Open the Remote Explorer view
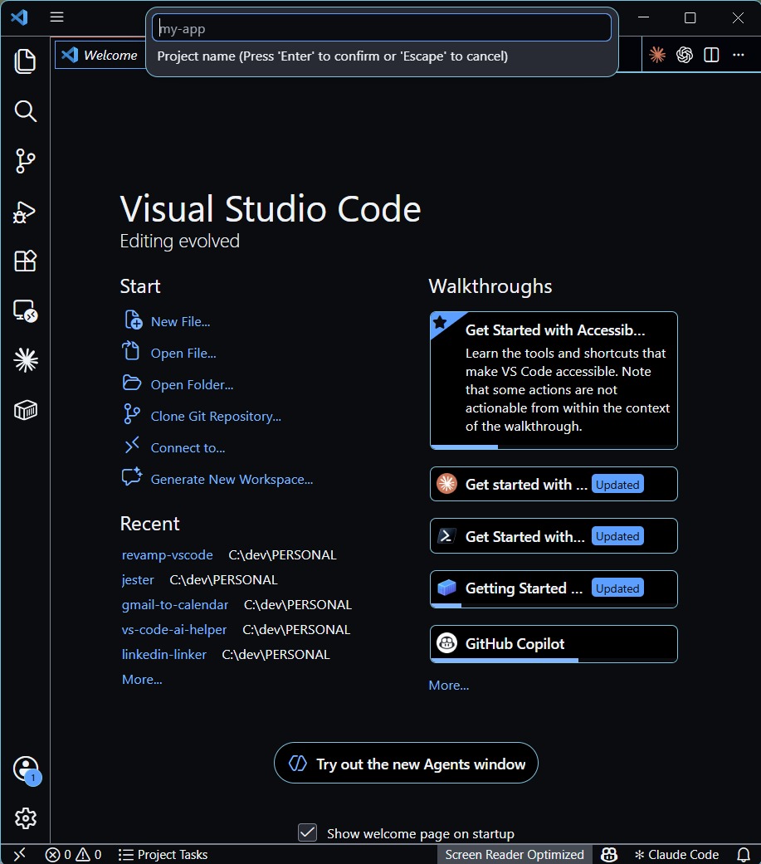761x864 pixels. [26, 310]
